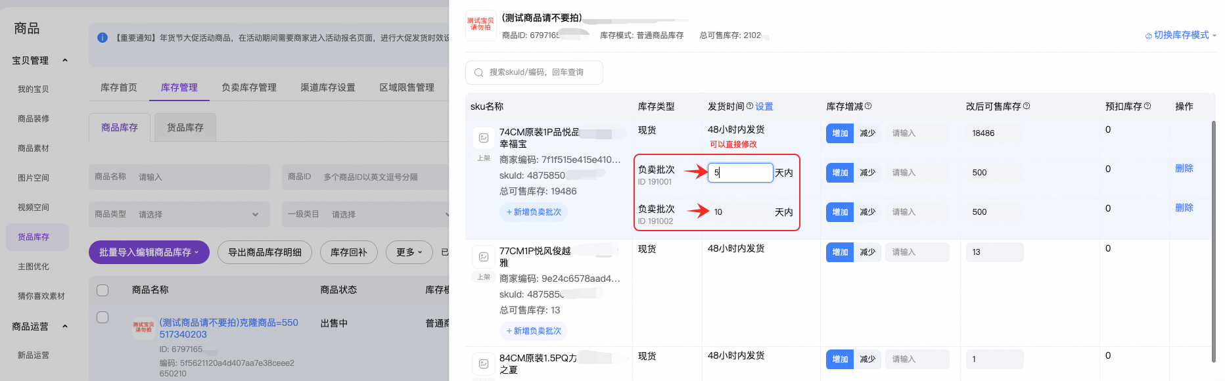1225x381 pixels.
Task: Select 增加 for batch ID 191002
Action: click(x=840, y=212)
